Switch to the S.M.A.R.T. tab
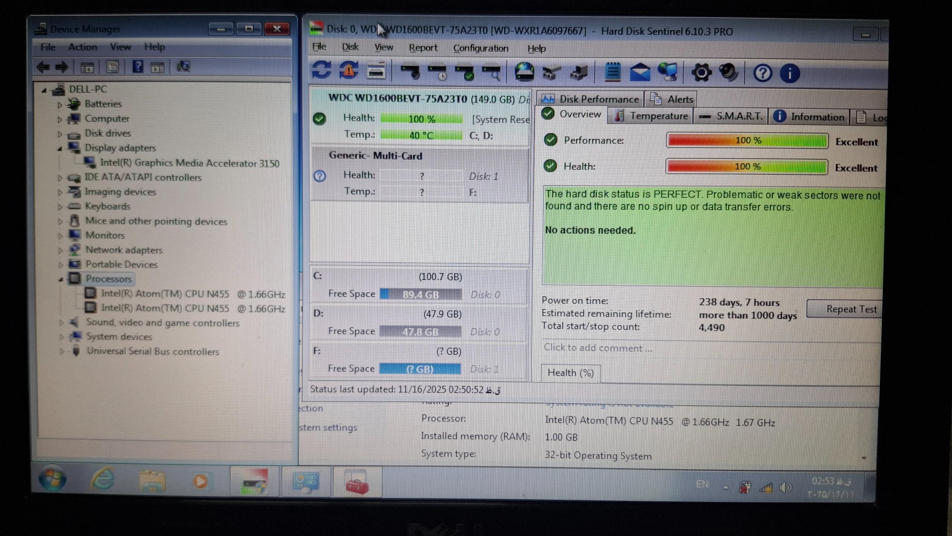Screen dimensions: 952x536 pyautogui.click(x=731, y=117)
